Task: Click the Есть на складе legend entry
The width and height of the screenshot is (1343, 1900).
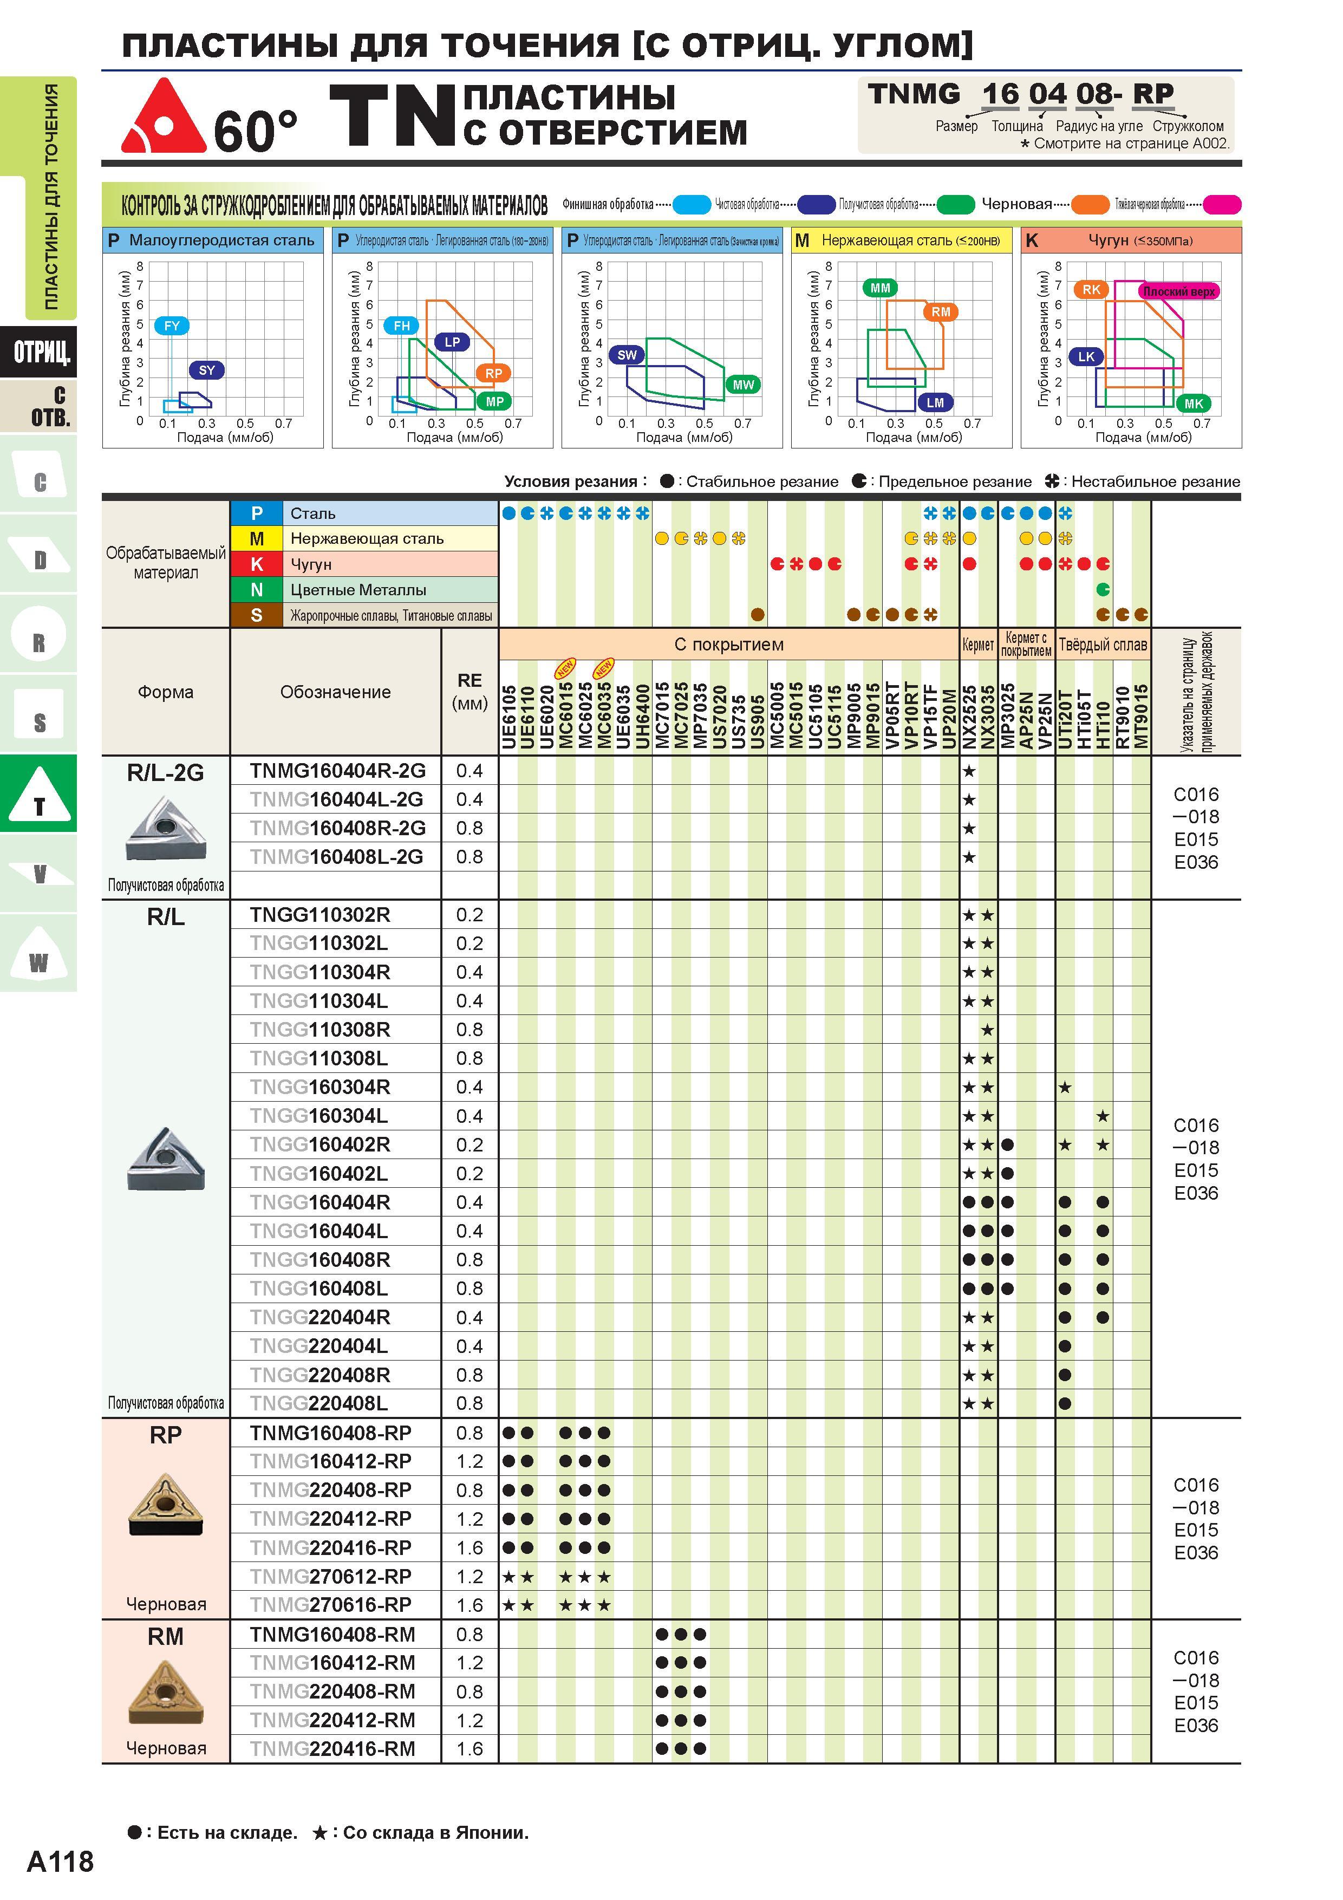Action: (213, 1832)
